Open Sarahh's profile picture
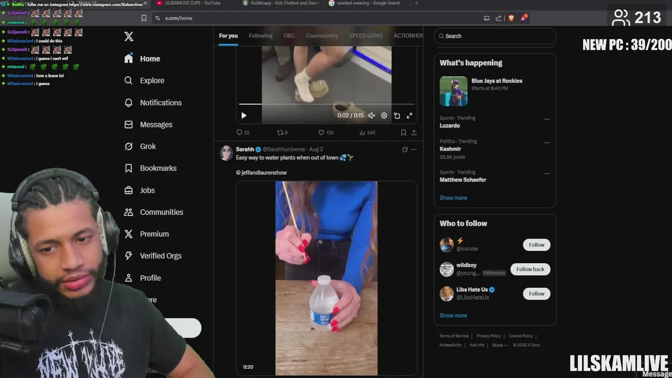This screenshot has width=672, height=378. [x=226, y=153]
